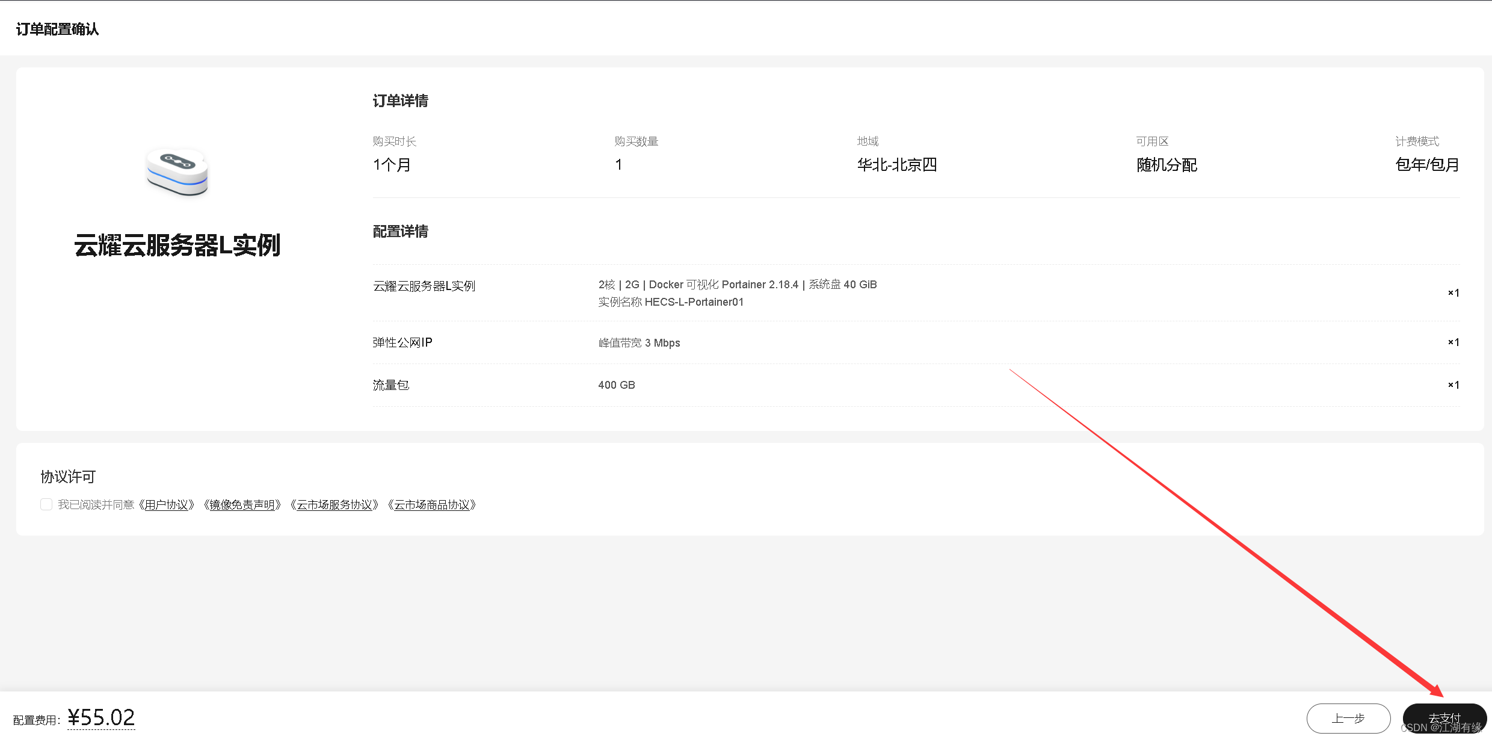
Task: Click the ¥55.02 configuration fee amount
Action: click(101, 717)
